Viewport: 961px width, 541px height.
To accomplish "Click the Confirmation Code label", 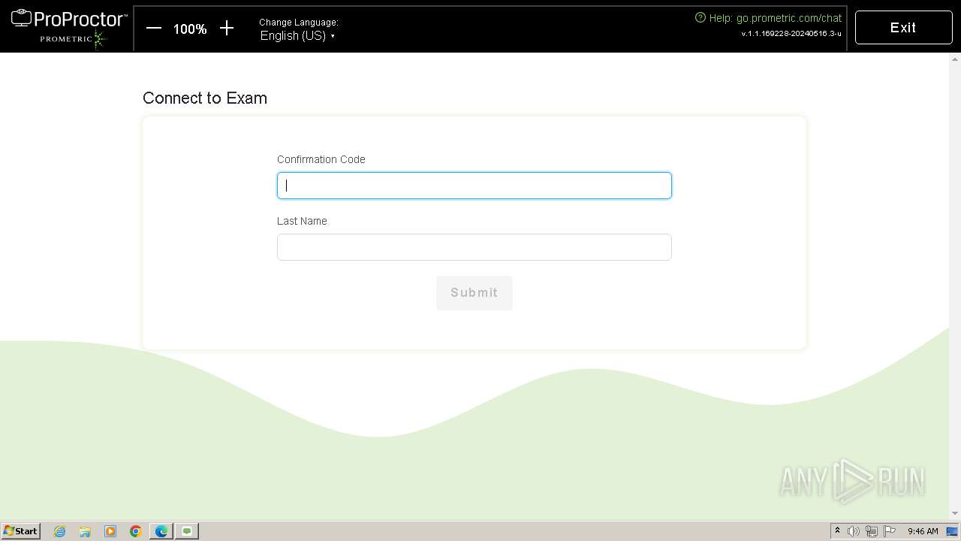I will 321,159.
